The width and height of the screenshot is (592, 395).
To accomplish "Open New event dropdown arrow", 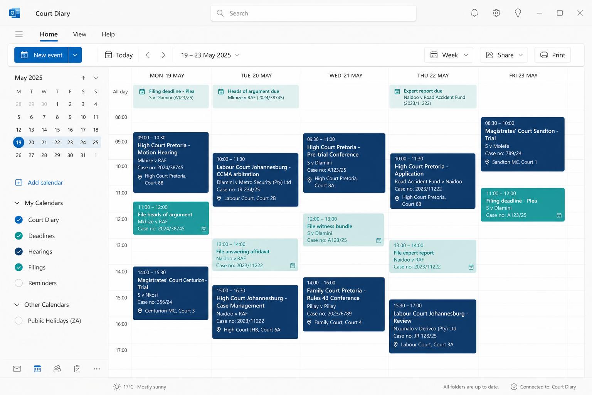I will coord(75,55).
